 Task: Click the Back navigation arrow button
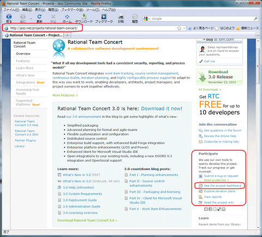9,17
